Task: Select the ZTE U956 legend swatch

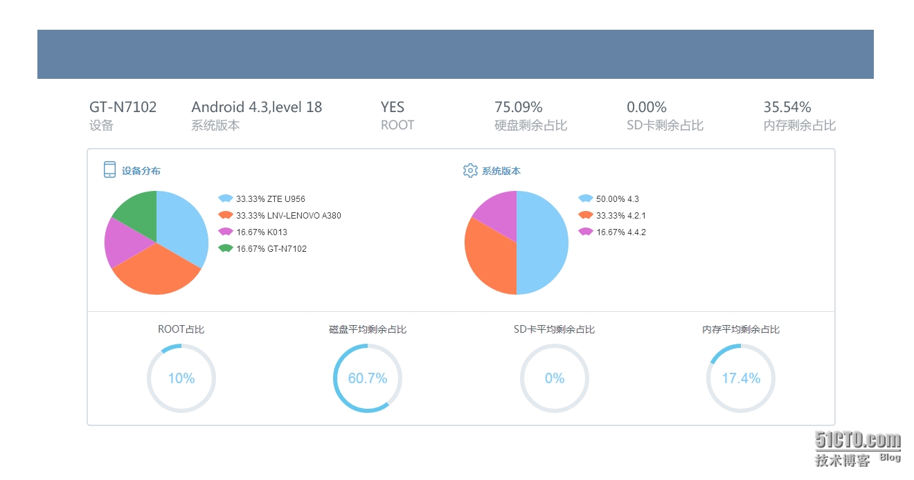Action: (x=225, y=199)
